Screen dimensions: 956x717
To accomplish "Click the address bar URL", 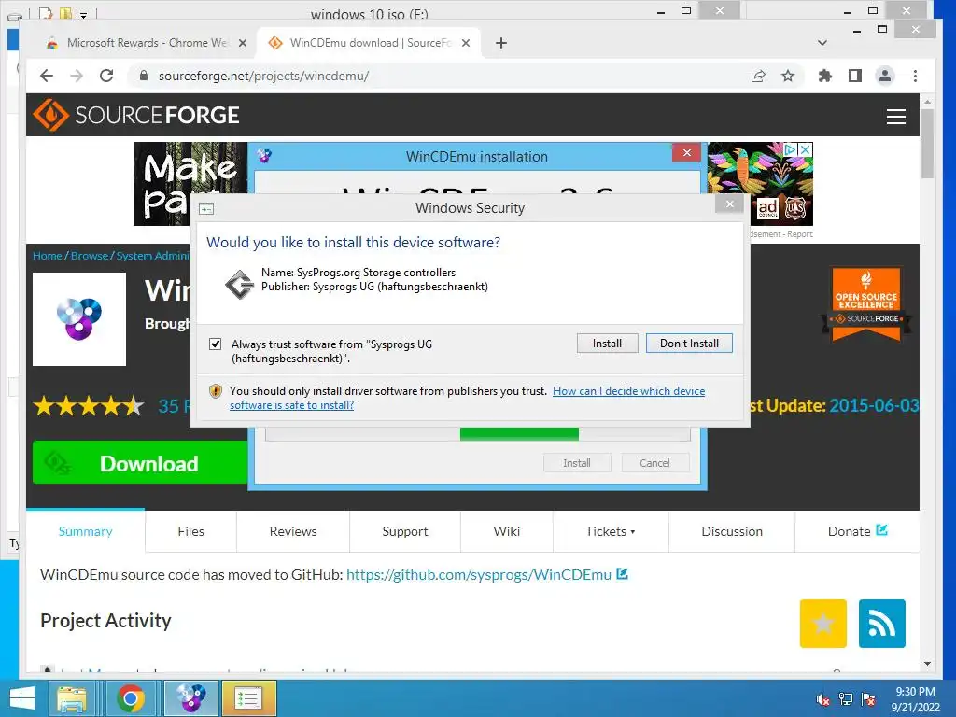I will 263,77.
